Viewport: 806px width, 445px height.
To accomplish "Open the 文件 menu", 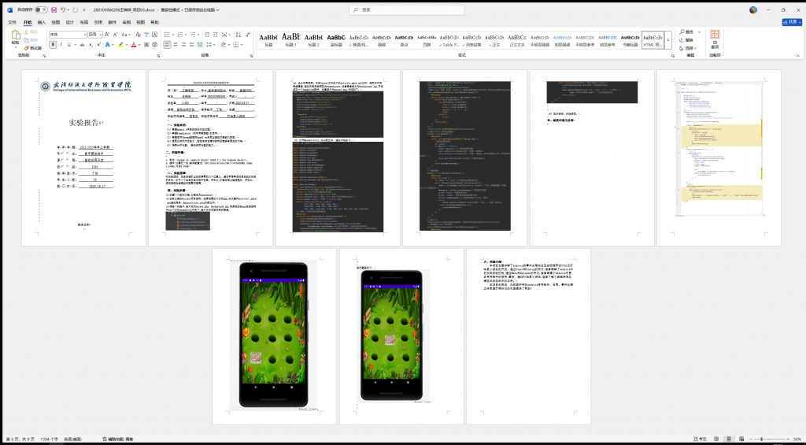I will (13, 23).
